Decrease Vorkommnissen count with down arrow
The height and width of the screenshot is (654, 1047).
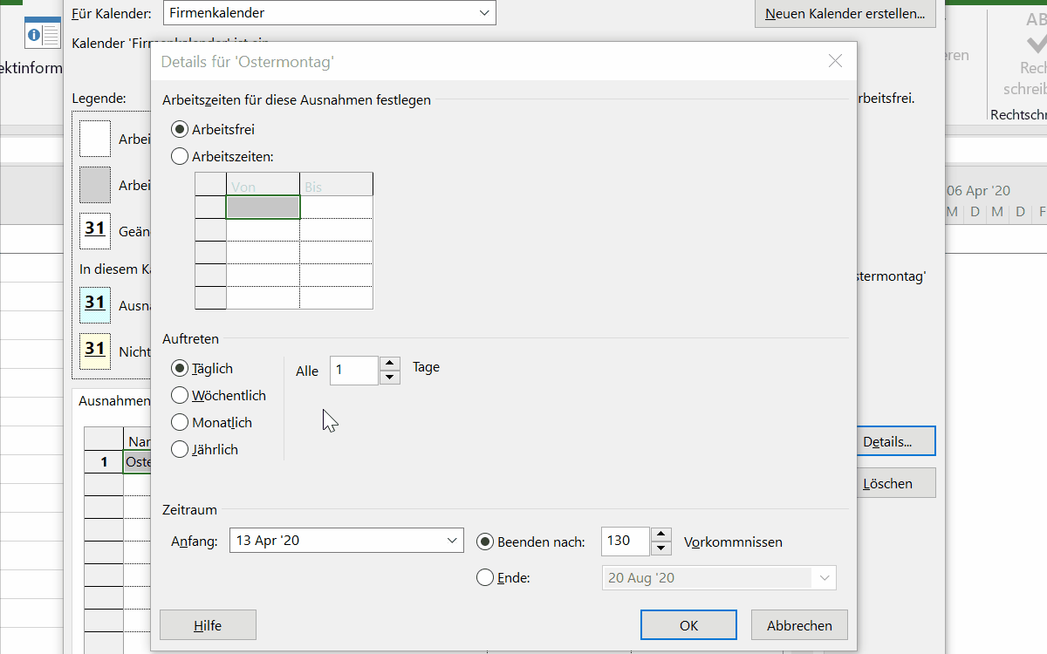point(662,548)
